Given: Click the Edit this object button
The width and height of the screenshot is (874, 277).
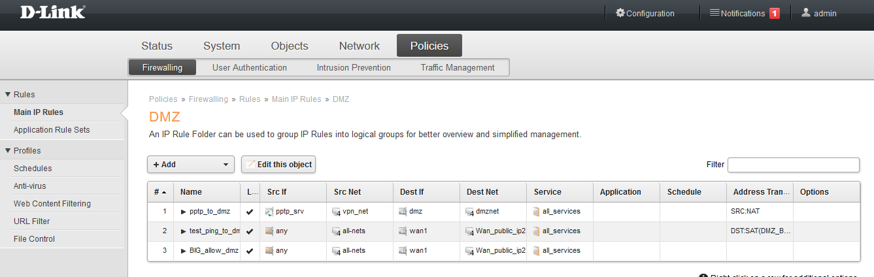Looking at the screenshot, I should pyautogui.click(x=278, y=165).
